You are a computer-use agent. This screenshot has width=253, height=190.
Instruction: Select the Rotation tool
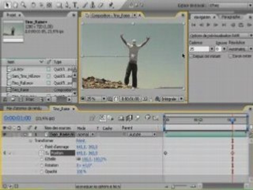(x=33, y=5)
